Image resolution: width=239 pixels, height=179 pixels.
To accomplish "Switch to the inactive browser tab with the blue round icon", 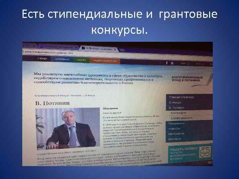I will 58,47.
